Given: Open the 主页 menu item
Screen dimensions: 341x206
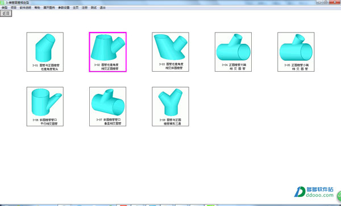Looking at the screenshot, I should [x=76, y=7].
